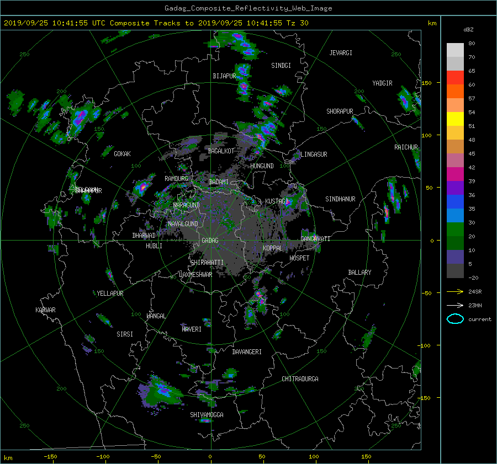Screen dimensions: 497x464
Task: Click the BIJAPUR city label
Action: [x=224, y=76]
